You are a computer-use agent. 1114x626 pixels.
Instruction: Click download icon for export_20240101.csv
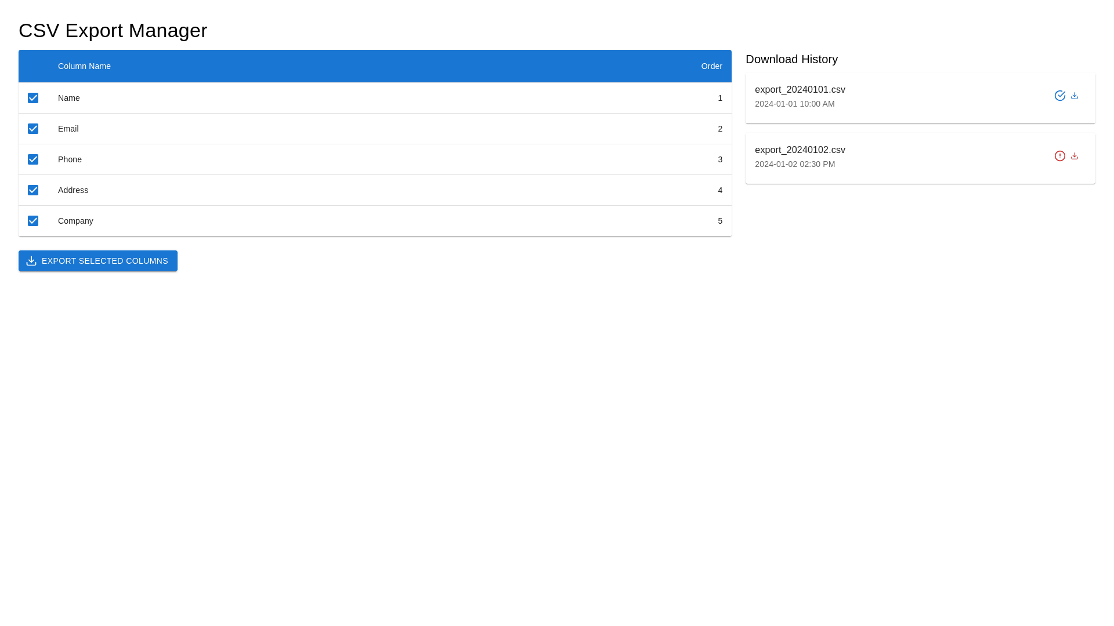[1074, 96]
